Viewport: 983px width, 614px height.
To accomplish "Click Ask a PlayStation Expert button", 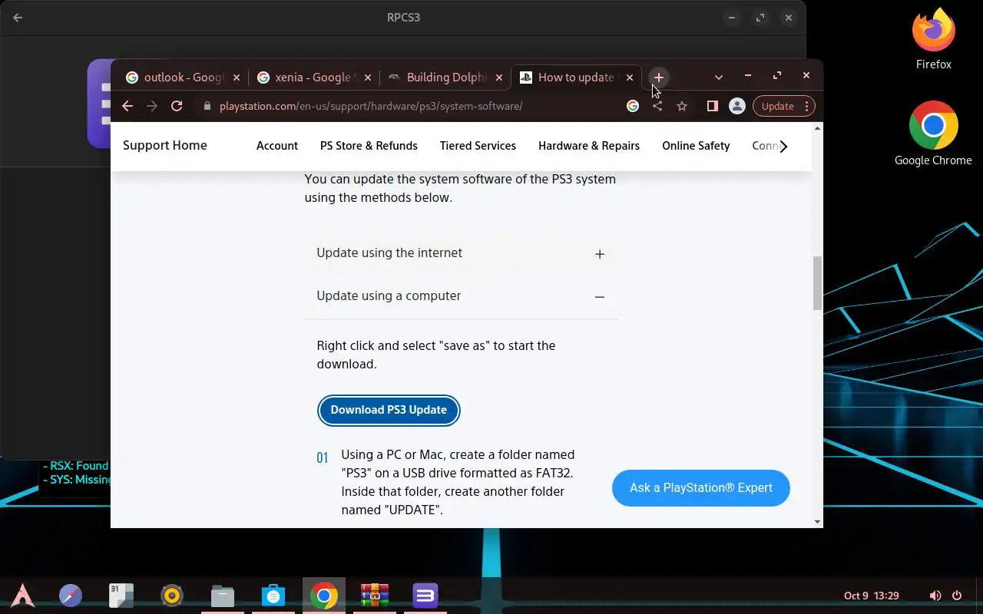I will [x=701, y=488].
